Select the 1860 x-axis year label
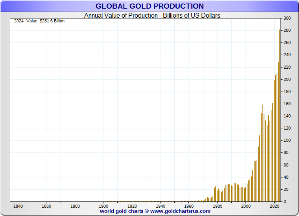The width and height of the screenshot is (299, 216). [x=46, y=206]
